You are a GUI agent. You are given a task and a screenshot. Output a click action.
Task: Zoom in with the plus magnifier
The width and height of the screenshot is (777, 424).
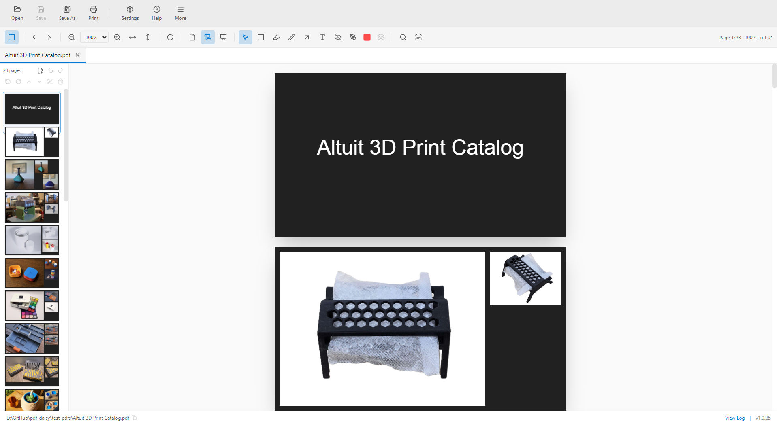117,37
